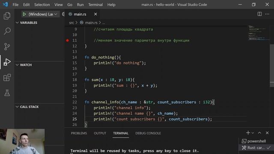The height and width of the screenshot is (154, 274).
Task: Open the Run and Debug view
Action: pos(7,62)
